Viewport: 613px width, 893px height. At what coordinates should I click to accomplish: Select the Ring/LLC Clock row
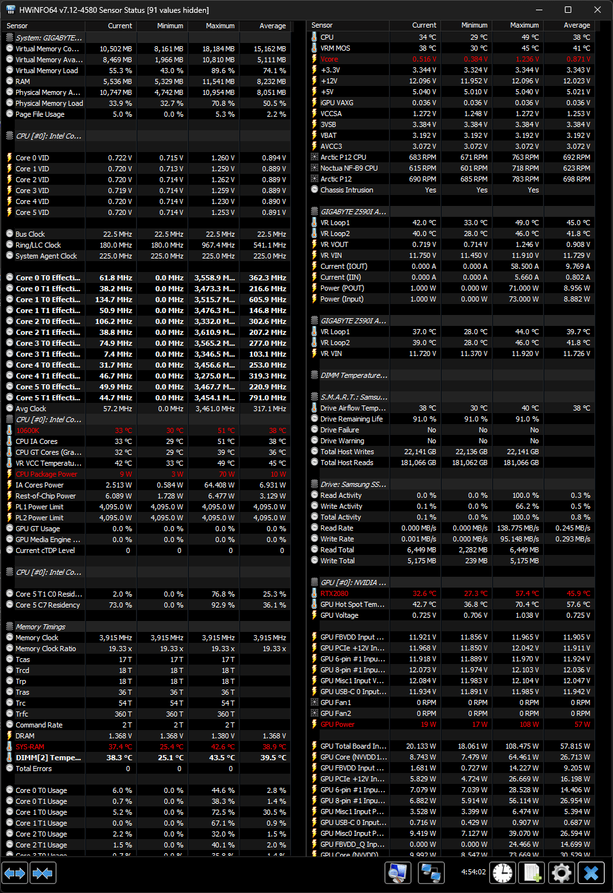coord(146,245)
